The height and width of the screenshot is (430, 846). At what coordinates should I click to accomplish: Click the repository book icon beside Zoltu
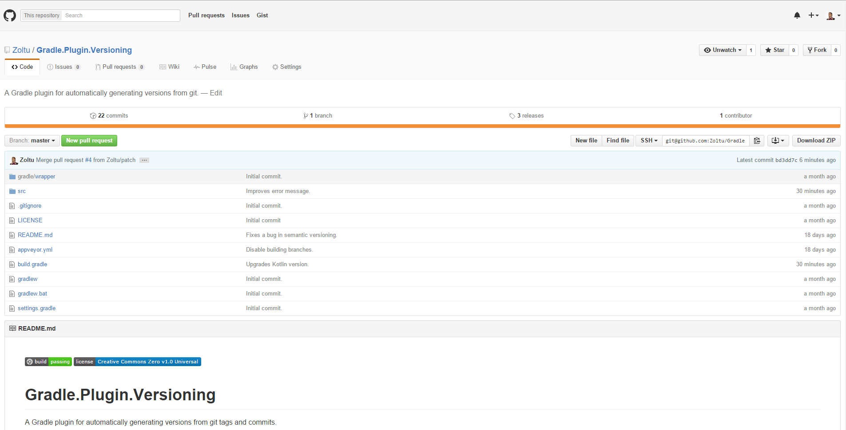pyautogui.click(x=7, y=50)
